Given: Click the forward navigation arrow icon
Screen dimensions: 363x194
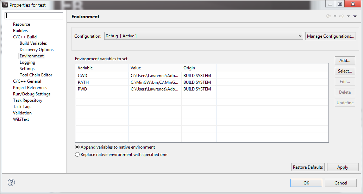Looking at the screenshot, I should 342,16.
